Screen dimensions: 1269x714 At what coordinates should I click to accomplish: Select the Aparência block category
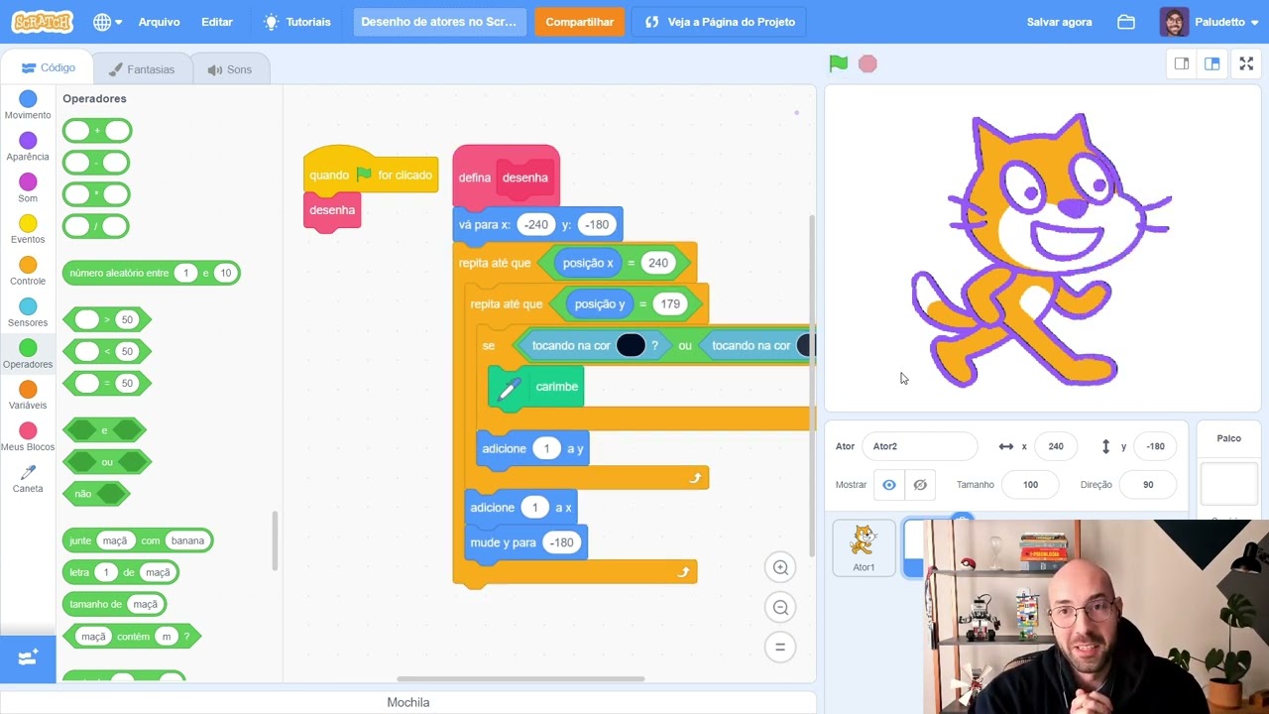28,147
